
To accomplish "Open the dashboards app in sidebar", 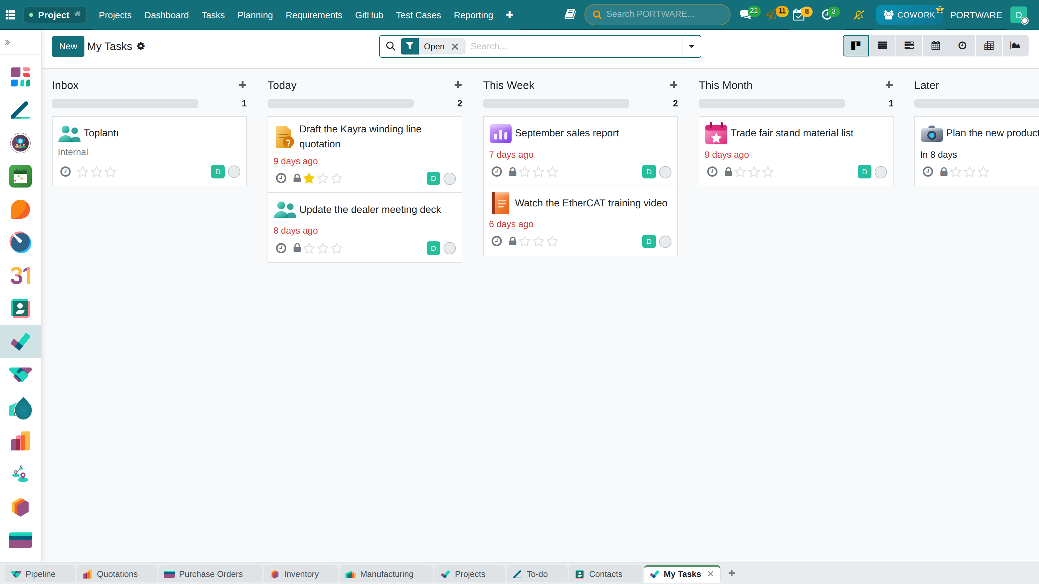I will click(x=20, y=77).
